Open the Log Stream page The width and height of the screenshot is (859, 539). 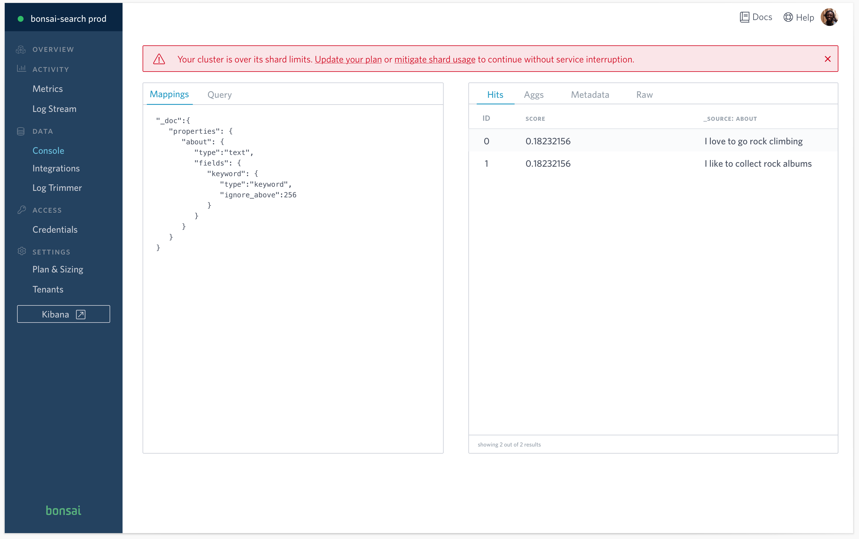click(x=54, y=109)
